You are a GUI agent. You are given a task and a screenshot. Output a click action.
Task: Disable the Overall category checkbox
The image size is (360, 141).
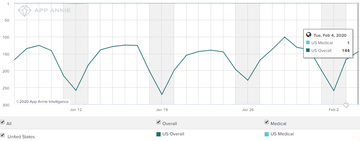pos(159,122)
